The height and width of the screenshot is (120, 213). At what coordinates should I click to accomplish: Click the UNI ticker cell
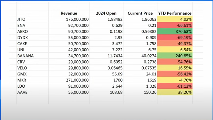click(33, 50)
